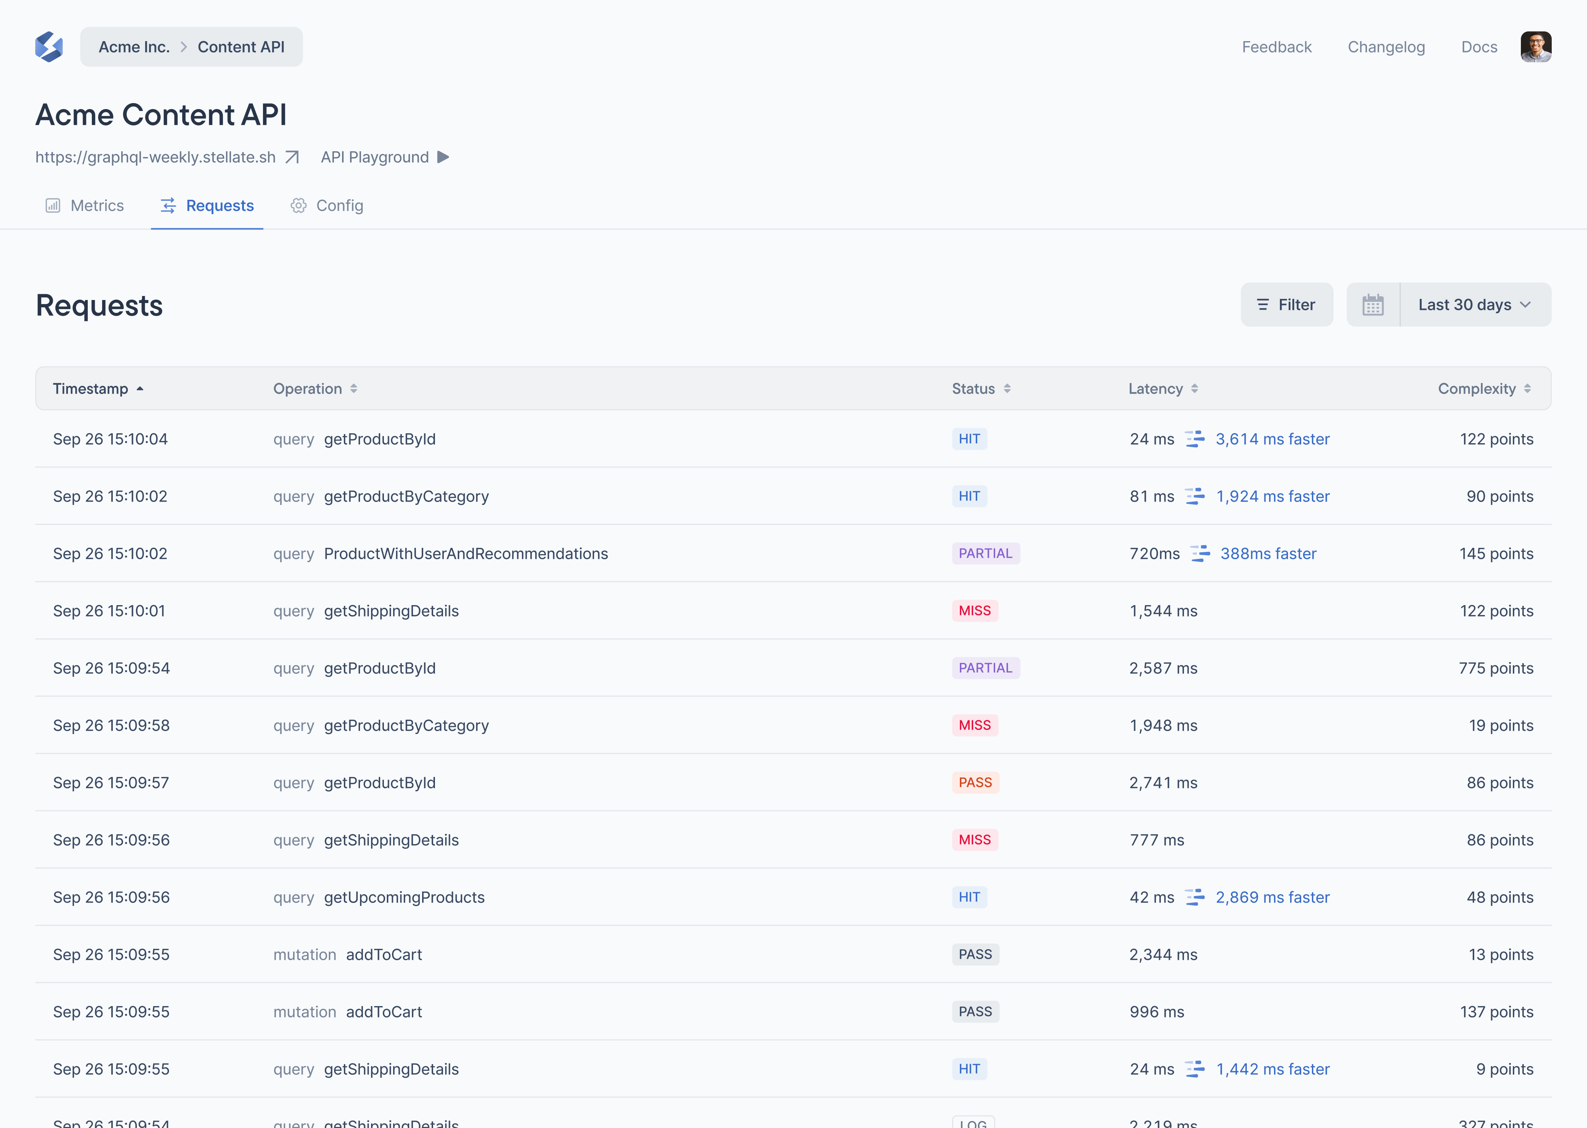Click the 775 points complexity value
The height and width of the screenshot is (1128, 1587).
[1495, 668]
